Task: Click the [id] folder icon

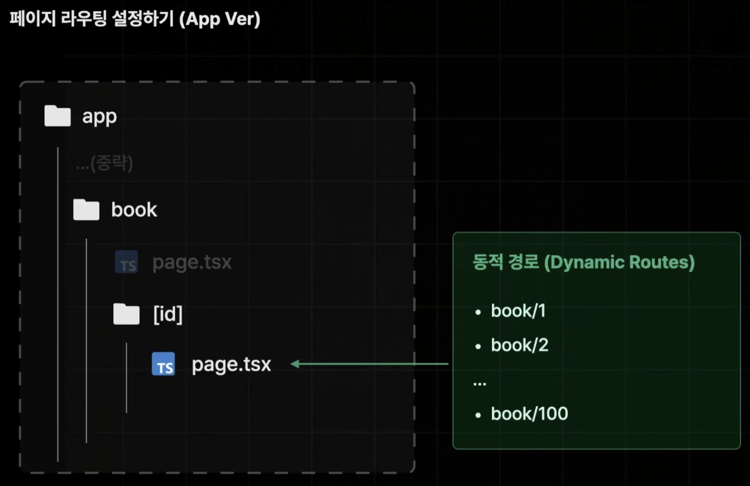Action: (126, 314)
